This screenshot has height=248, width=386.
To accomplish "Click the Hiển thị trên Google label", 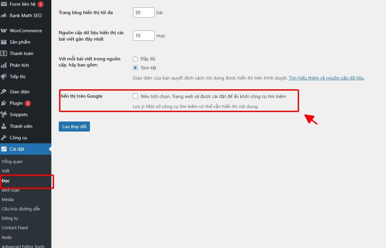I will (x=81, y=96).
